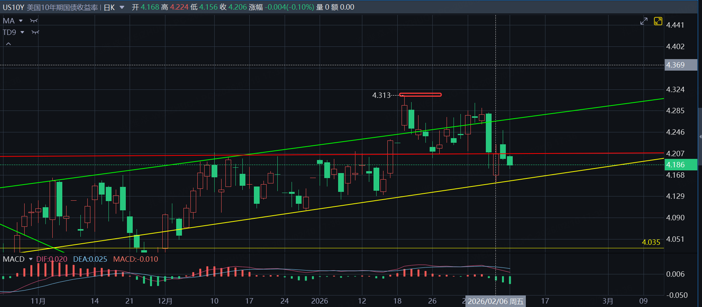Click the 4.369 crosshair price tag
Viewport: 702px width, 307px height.
point(680,65)
